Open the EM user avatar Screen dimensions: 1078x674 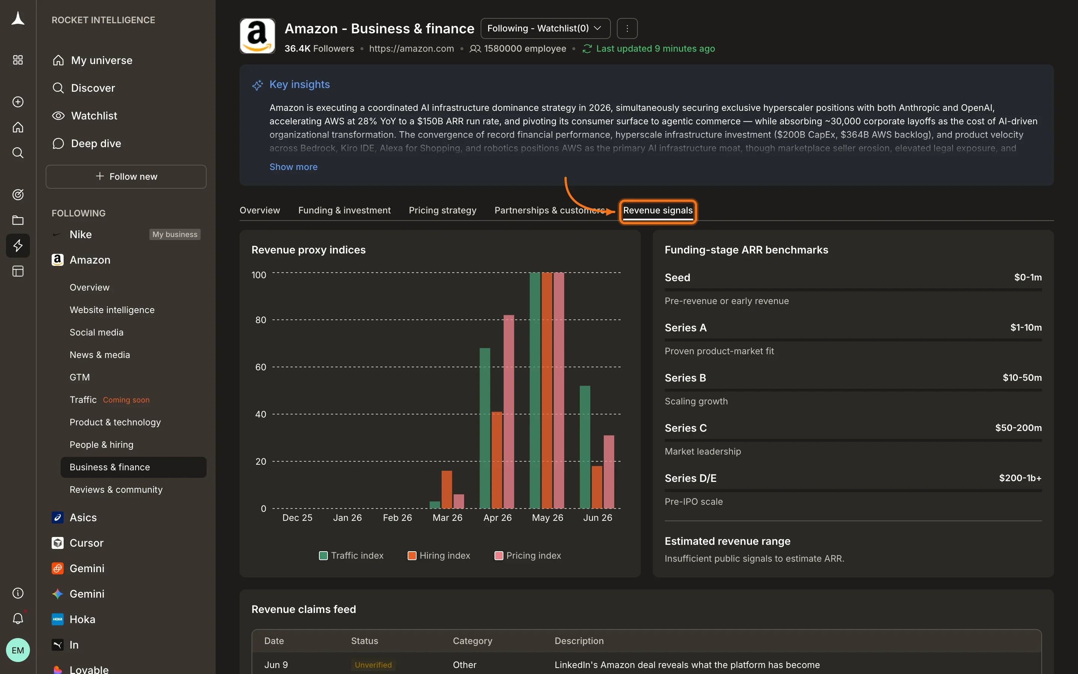[x=18, y=650]
